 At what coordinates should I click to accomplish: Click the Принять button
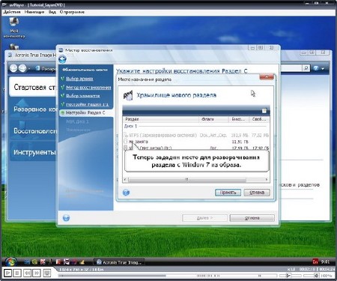click(228, 193)
